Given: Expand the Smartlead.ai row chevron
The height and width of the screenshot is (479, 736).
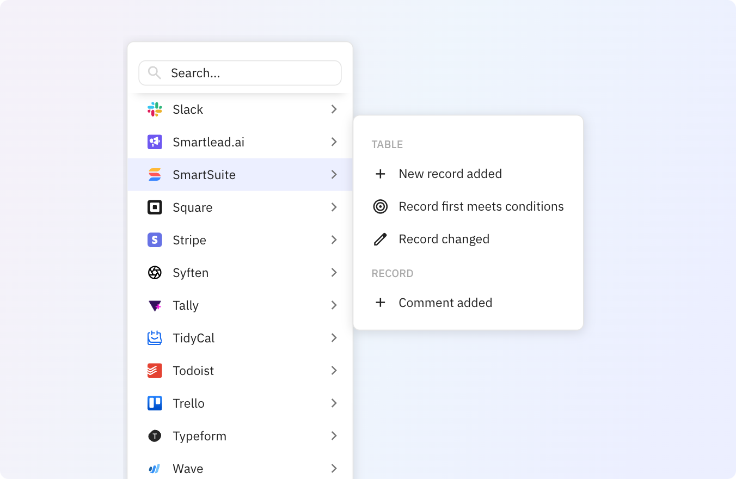Looking at the screenshot, I should click(x=334, y=142).
